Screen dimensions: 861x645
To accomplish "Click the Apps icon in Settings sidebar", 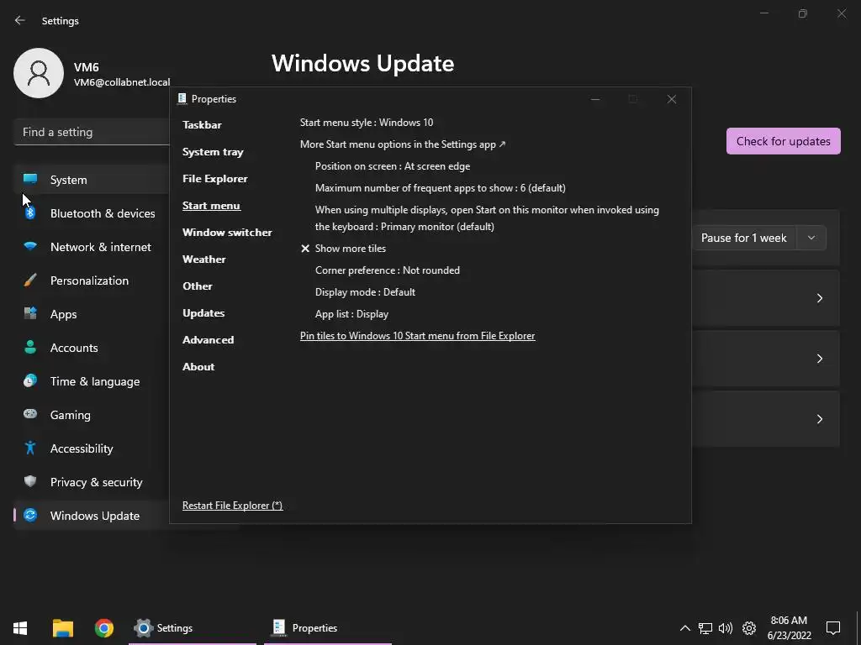I will (x=30, y=314).
